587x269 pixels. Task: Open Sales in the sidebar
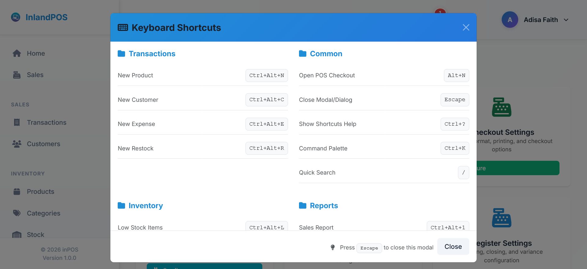[x=35, y=75]
